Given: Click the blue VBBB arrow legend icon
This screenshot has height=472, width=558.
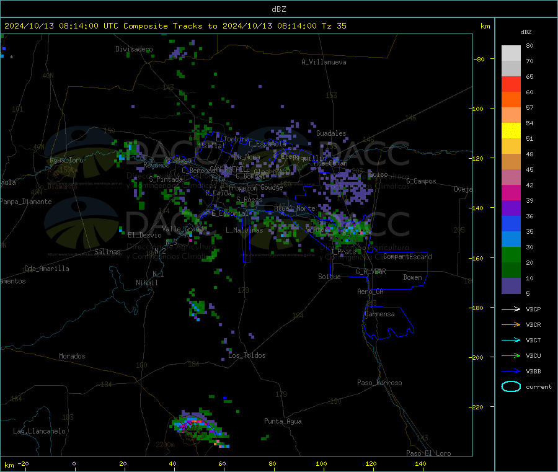Looking at the screenshot, I should pos(511,372).
